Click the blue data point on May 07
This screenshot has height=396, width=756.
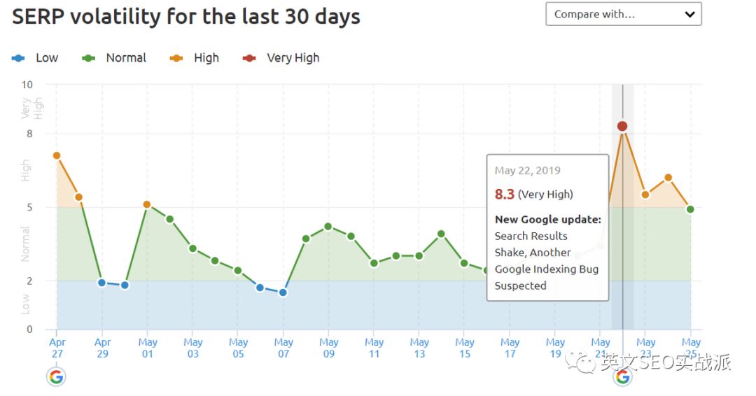point(283,292)
